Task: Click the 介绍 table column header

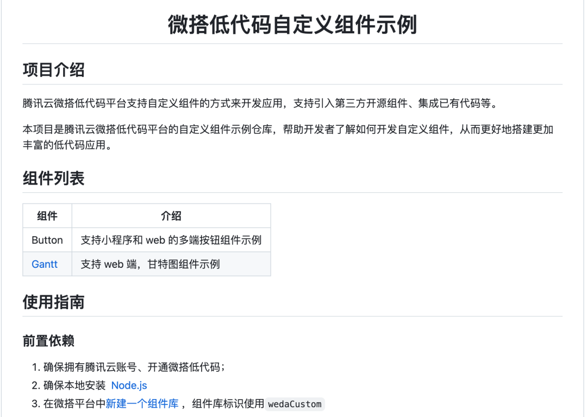Action: click(x=171, y=216)
